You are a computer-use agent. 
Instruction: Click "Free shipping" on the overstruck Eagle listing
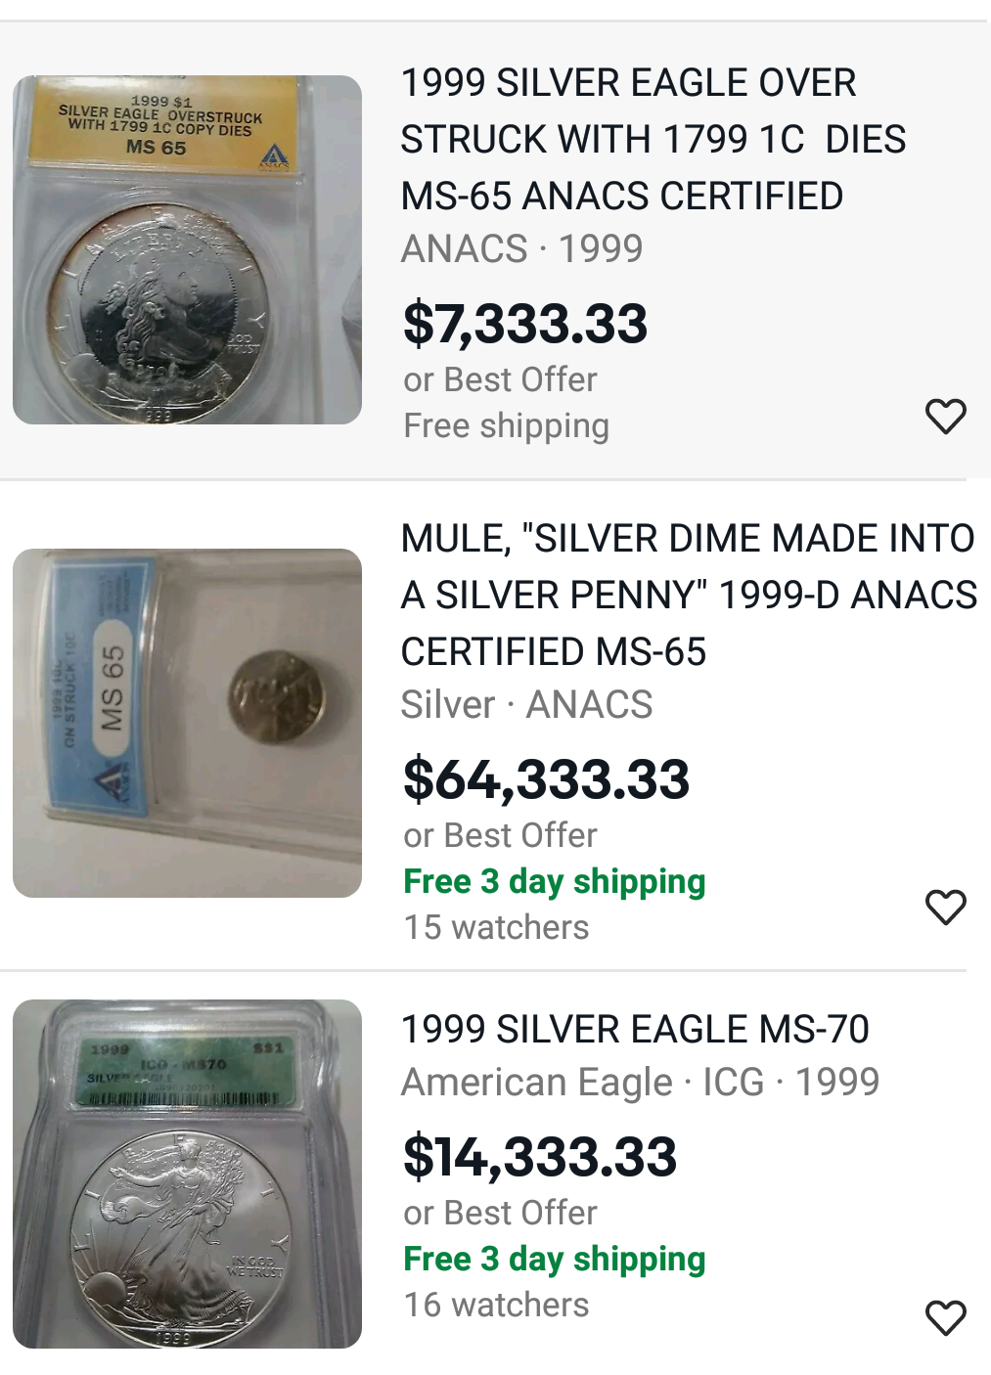pyautogui.click(x=506, y=425)
